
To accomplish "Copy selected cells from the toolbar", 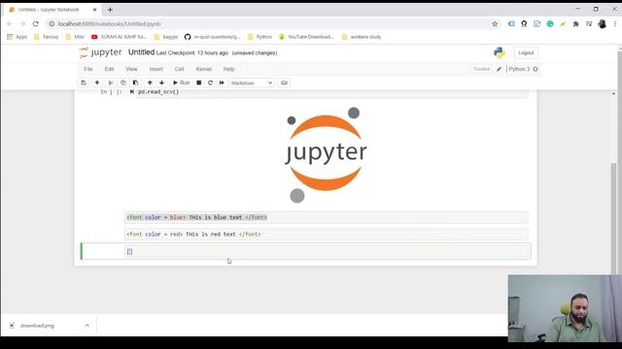I will (123, 82).
